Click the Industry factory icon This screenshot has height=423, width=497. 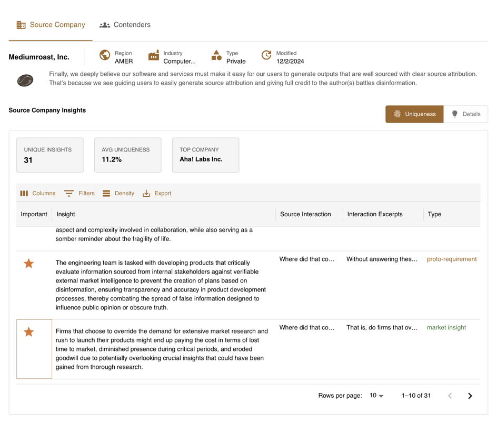[154, 55]
